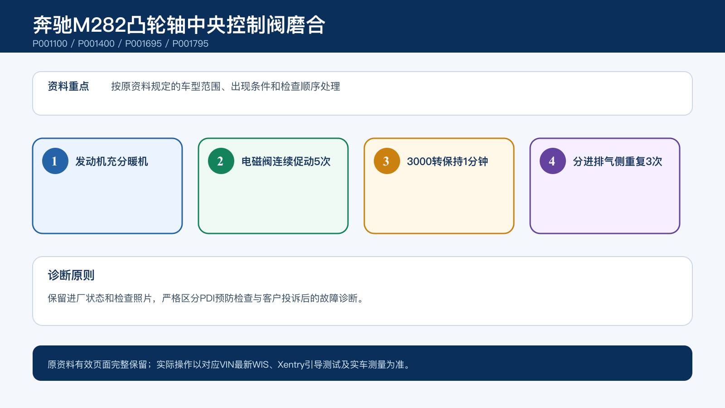Click the orange step 3 number badge
Image resolution: width=725 pixels, height=408 pixels.
[387, 161]
